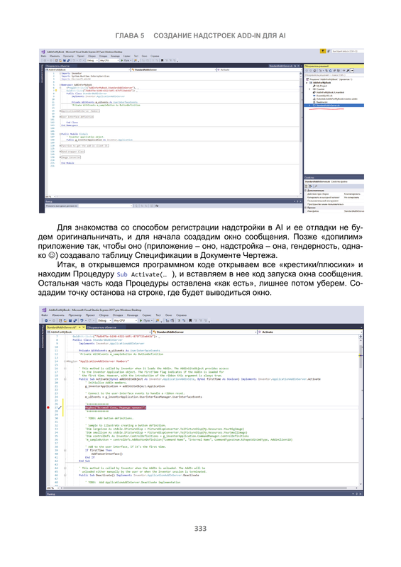
Task: Open Activate member dropdown in lower editor
Action: click(x=309, y=332)
